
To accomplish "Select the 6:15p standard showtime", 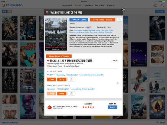I will [x=62, y=94].
